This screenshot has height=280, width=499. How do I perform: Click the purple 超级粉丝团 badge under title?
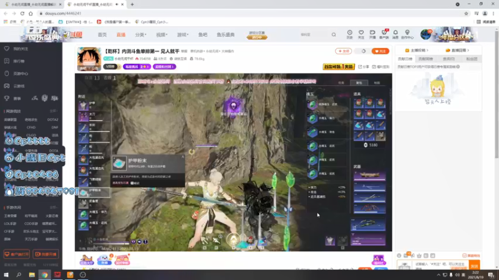165,67
